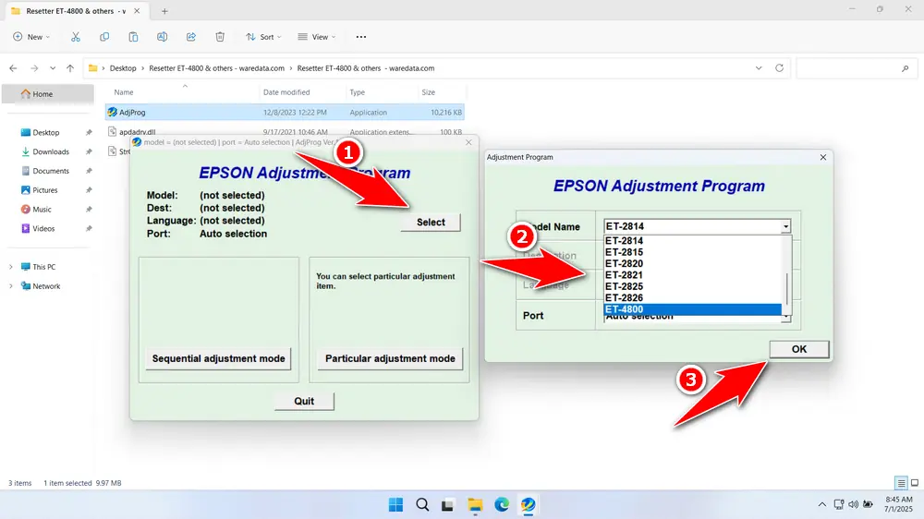The height and width of the screenshot is (519, 924).
Task: Switch to large thumbnails view icon
Action: point(915,483)
